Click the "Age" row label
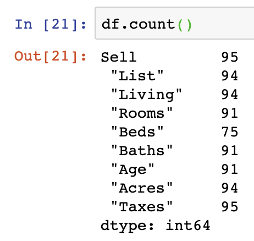Screen dimensions: 254x241 coord(132,169)
